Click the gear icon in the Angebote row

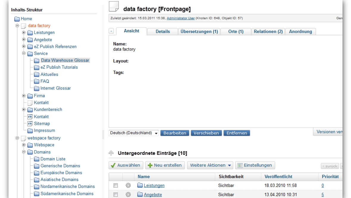click(x=128, y=194)
